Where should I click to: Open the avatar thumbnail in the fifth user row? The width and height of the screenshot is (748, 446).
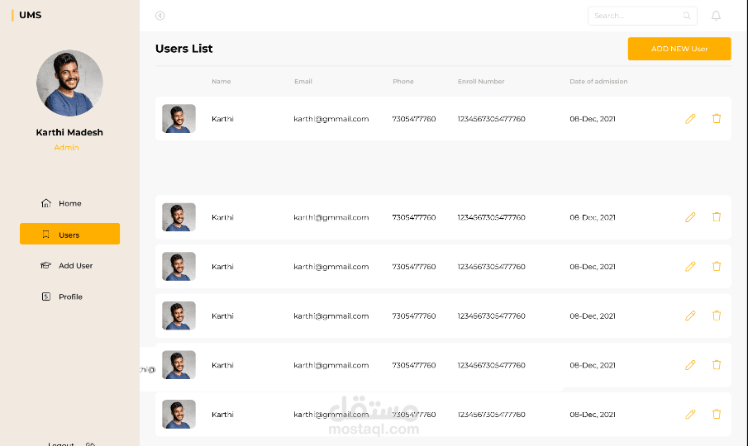[x=179, y=365]
